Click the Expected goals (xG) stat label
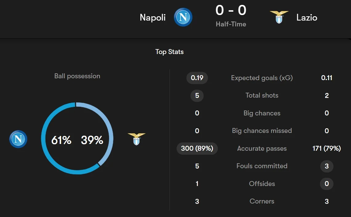 pyautogui.click(x=262, y=78)
